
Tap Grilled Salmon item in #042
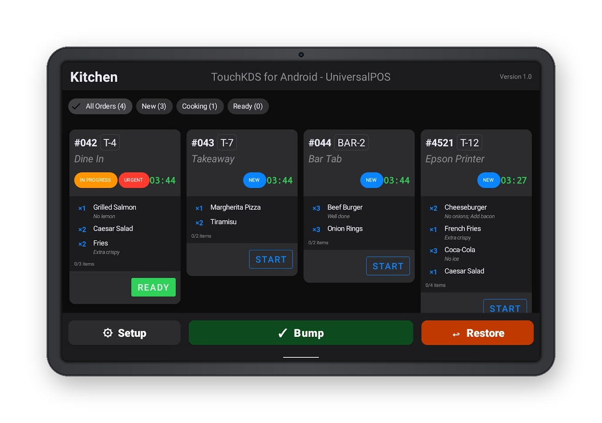click(x=114, y=208)
